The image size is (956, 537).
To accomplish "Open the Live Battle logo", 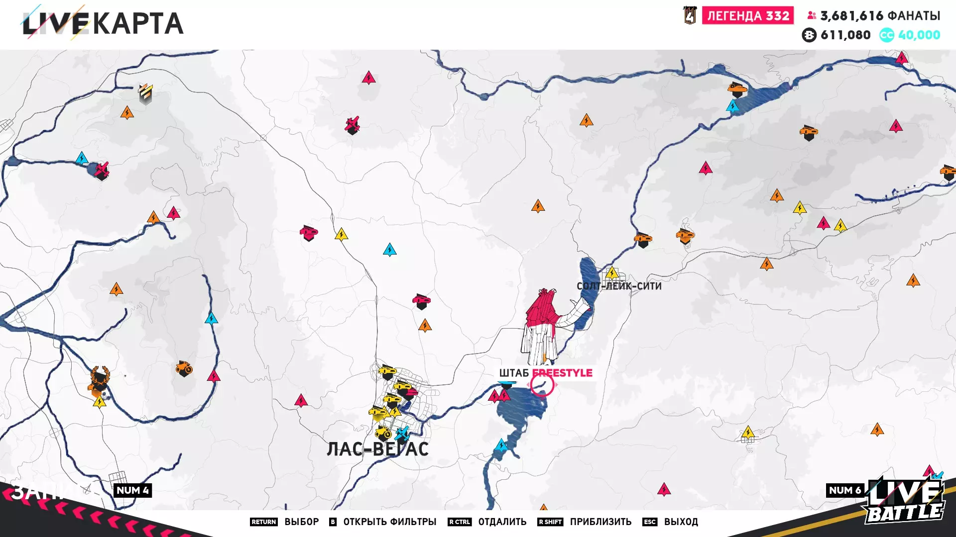I will coord(905,502).
